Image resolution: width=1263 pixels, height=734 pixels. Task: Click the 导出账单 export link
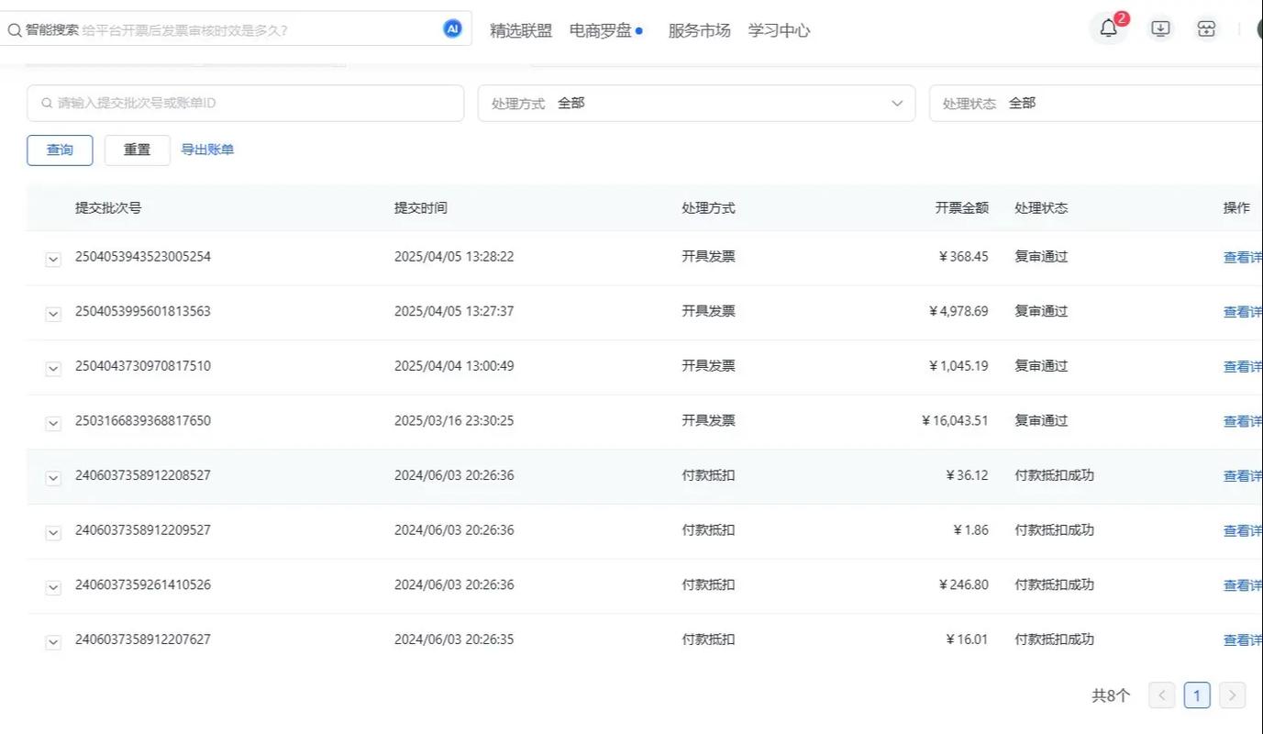pyautogui.click(x=207, y=149)
